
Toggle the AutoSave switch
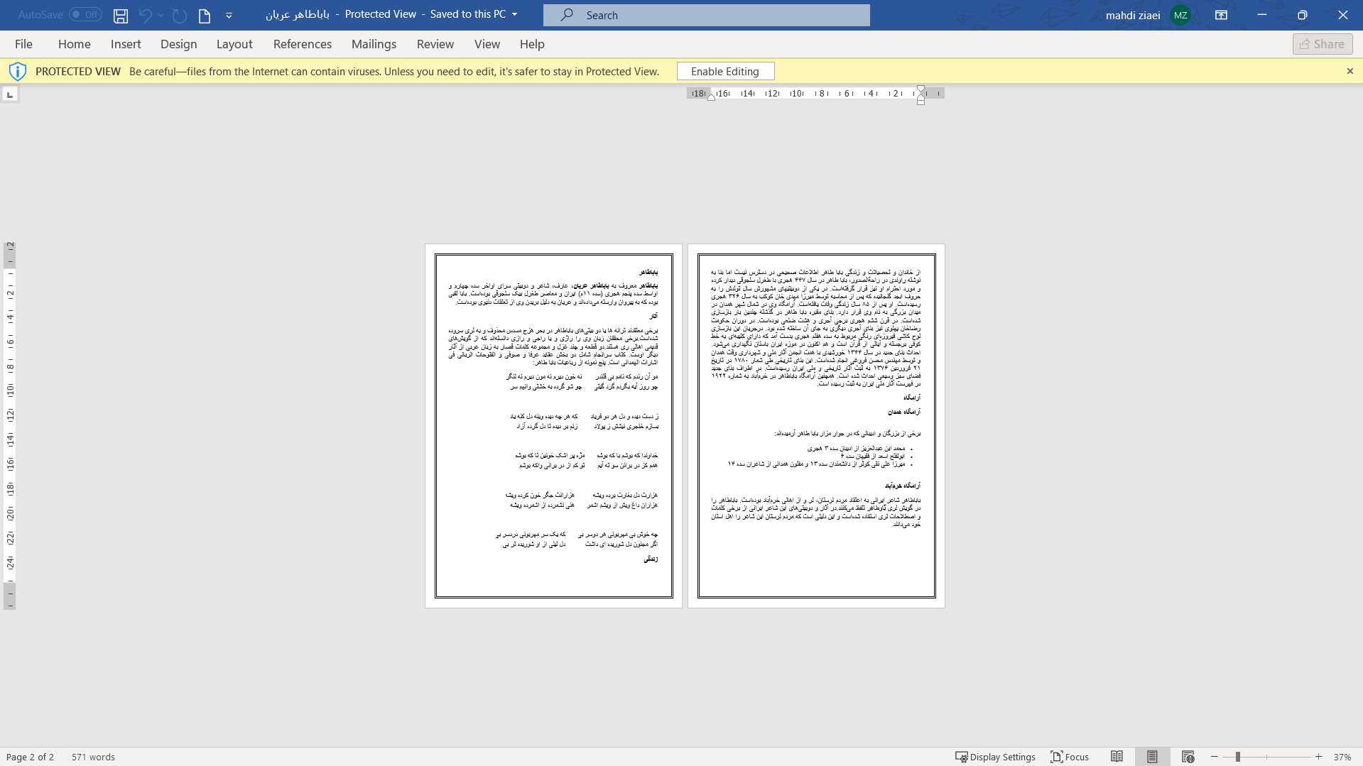(85, 14)
